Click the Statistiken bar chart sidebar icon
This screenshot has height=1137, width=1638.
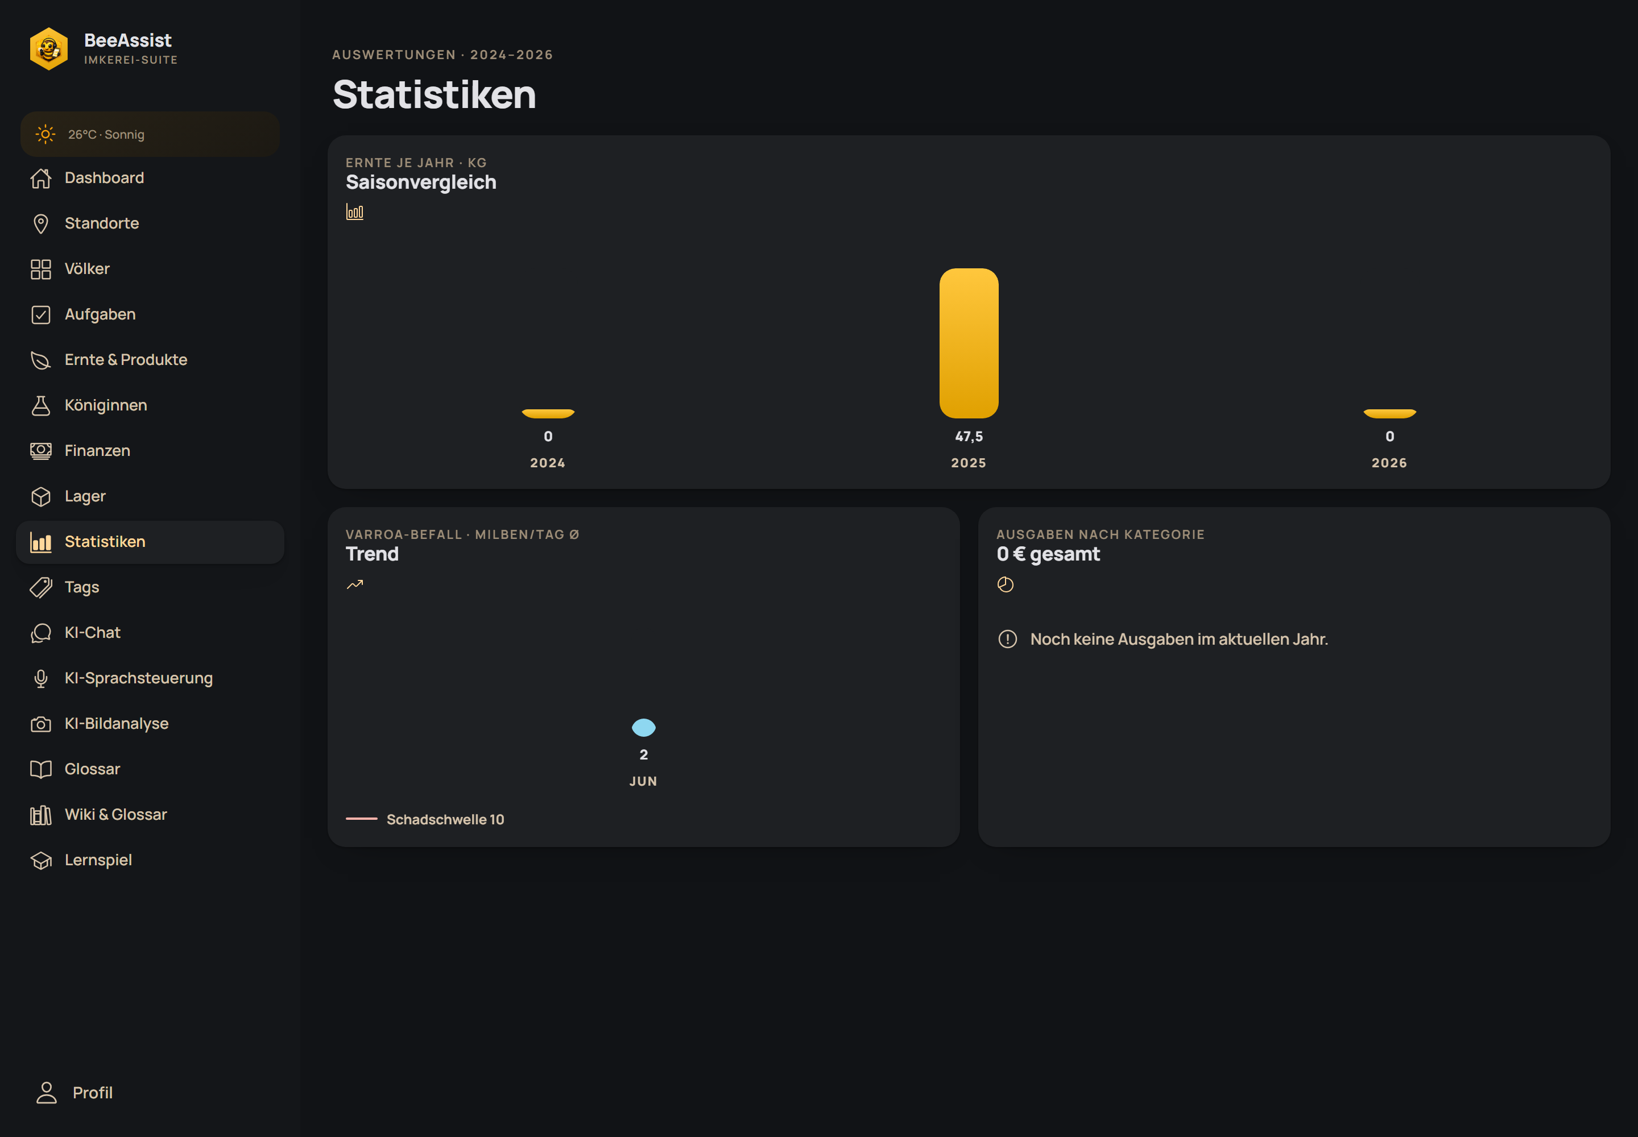pyautogui.click(x=40, y=542)
